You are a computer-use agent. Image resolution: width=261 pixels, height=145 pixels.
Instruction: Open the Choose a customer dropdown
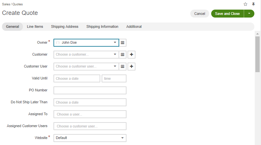86,55
